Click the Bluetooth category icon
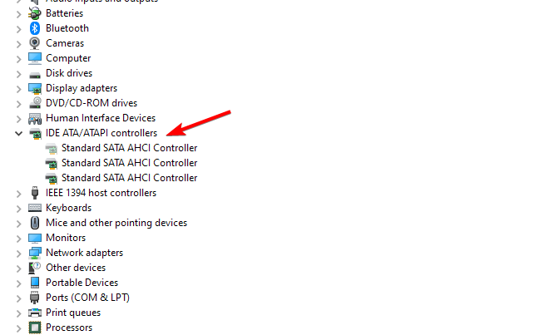This screenshot has width=554, height=335. pos(35,28)
